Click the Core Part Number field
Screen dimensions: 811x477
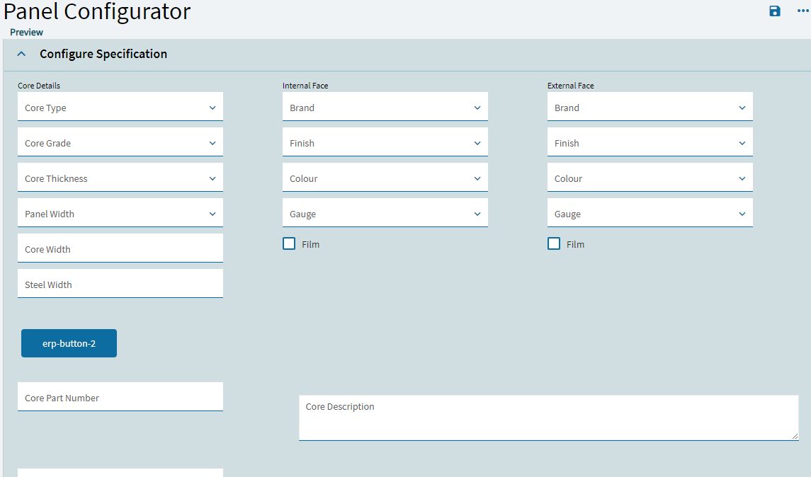coord(120,397)
